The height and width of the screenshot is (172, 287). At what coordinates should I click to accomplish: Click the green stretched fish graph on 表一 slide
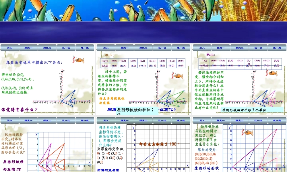(171, 99)
